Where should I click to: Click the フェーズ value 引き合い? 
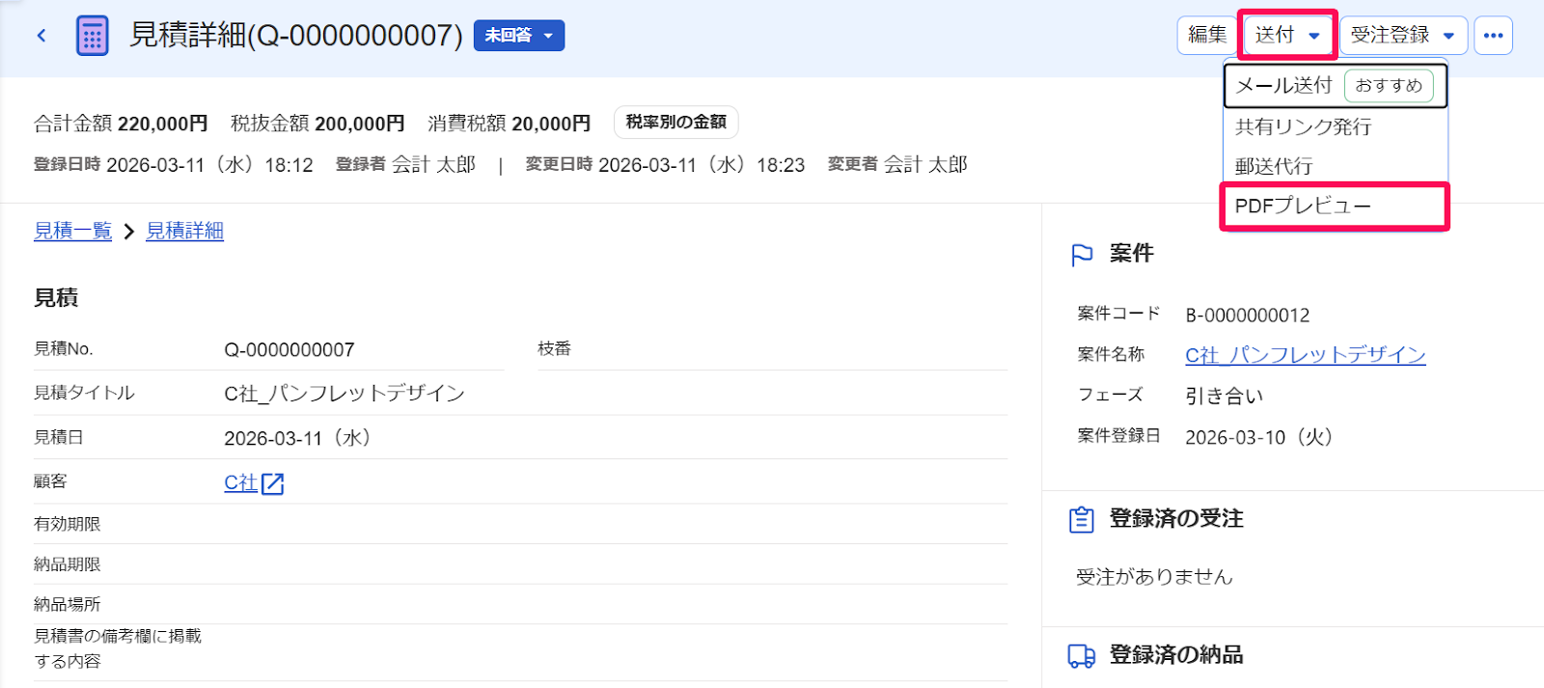[1224, 396]
